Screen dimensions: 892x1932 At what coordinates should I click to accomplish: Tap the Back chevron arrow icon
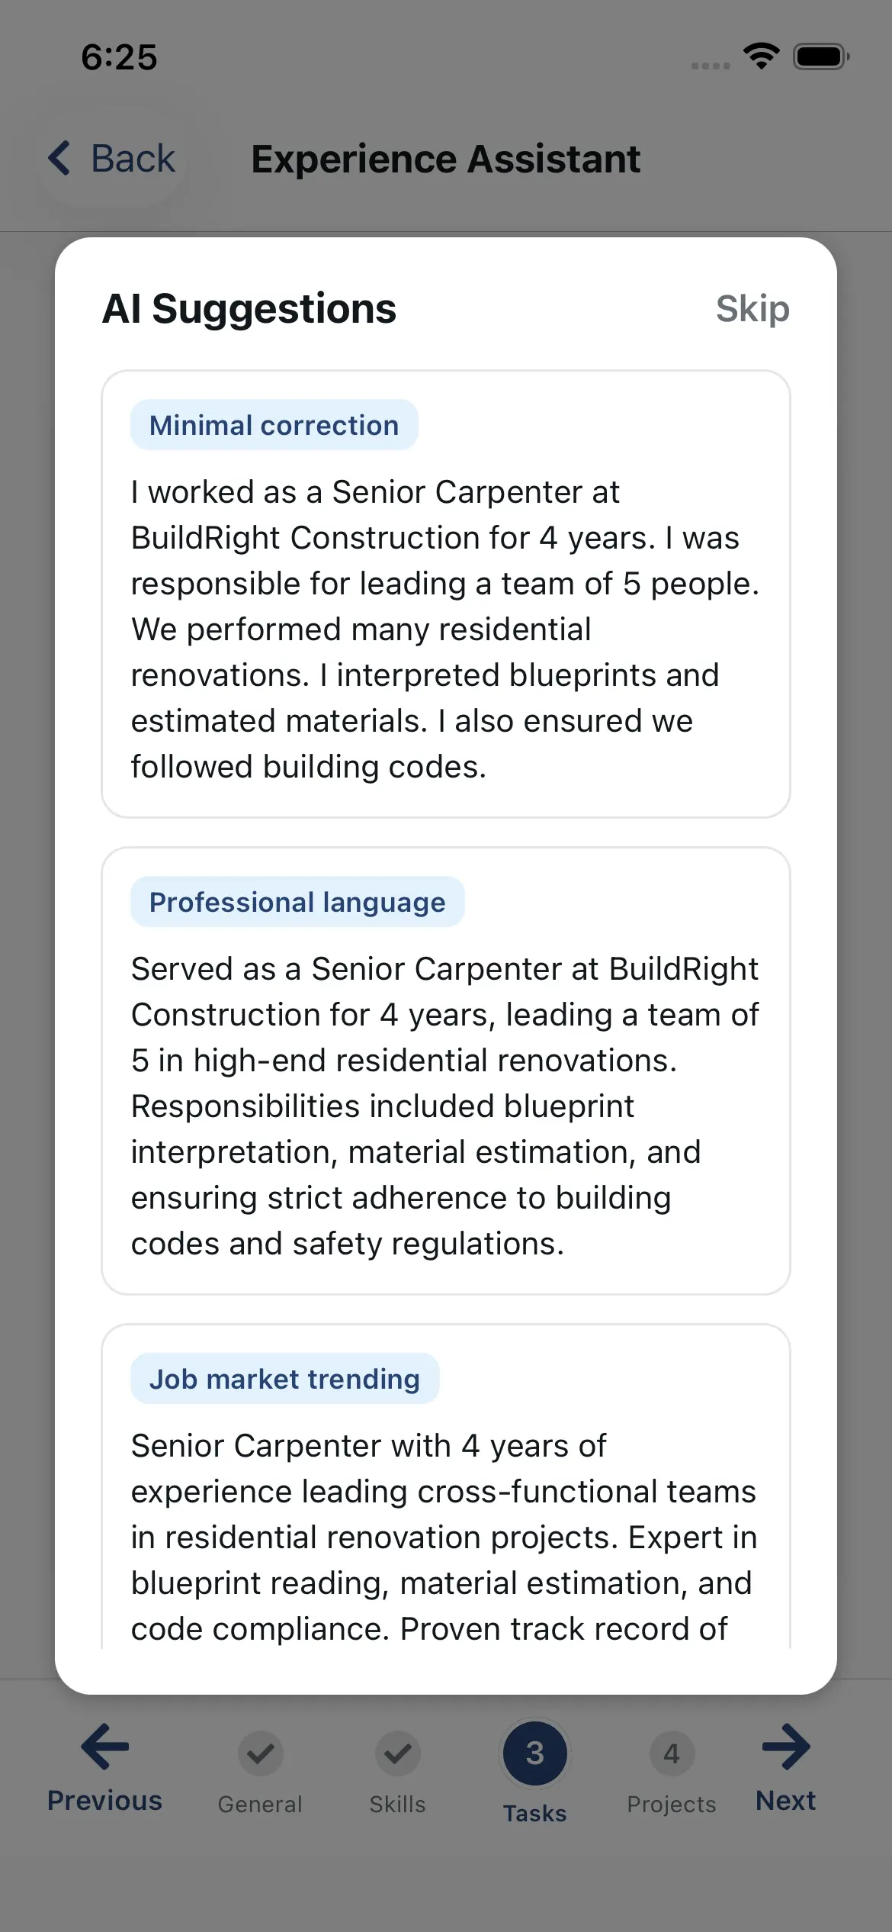pos(59,158)
